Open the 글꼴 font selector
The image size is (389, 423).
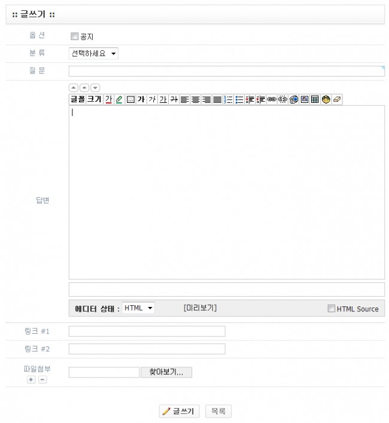[78, 99]
